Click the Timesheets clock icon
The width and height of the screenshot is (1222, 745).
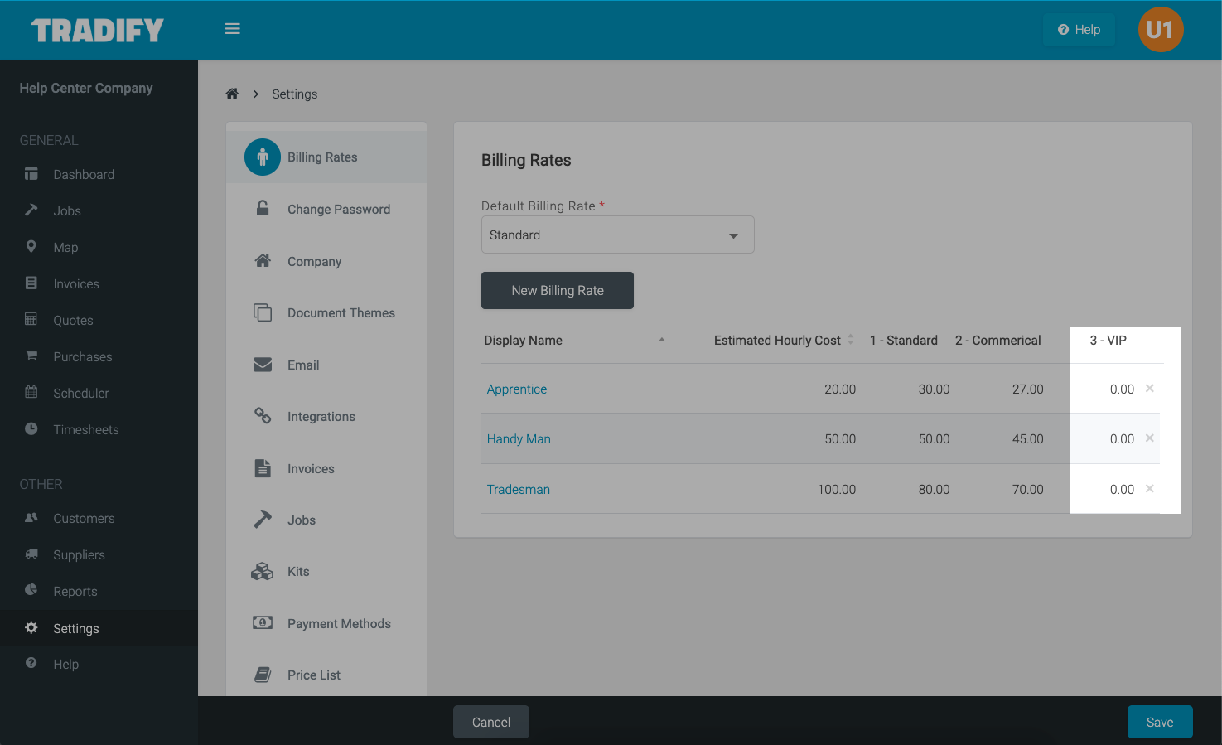[x=31, y=429]
